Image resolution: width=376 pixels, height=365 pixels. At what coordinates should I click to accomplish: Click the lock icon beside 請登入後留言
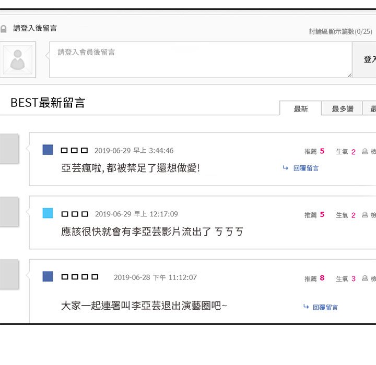4,29
